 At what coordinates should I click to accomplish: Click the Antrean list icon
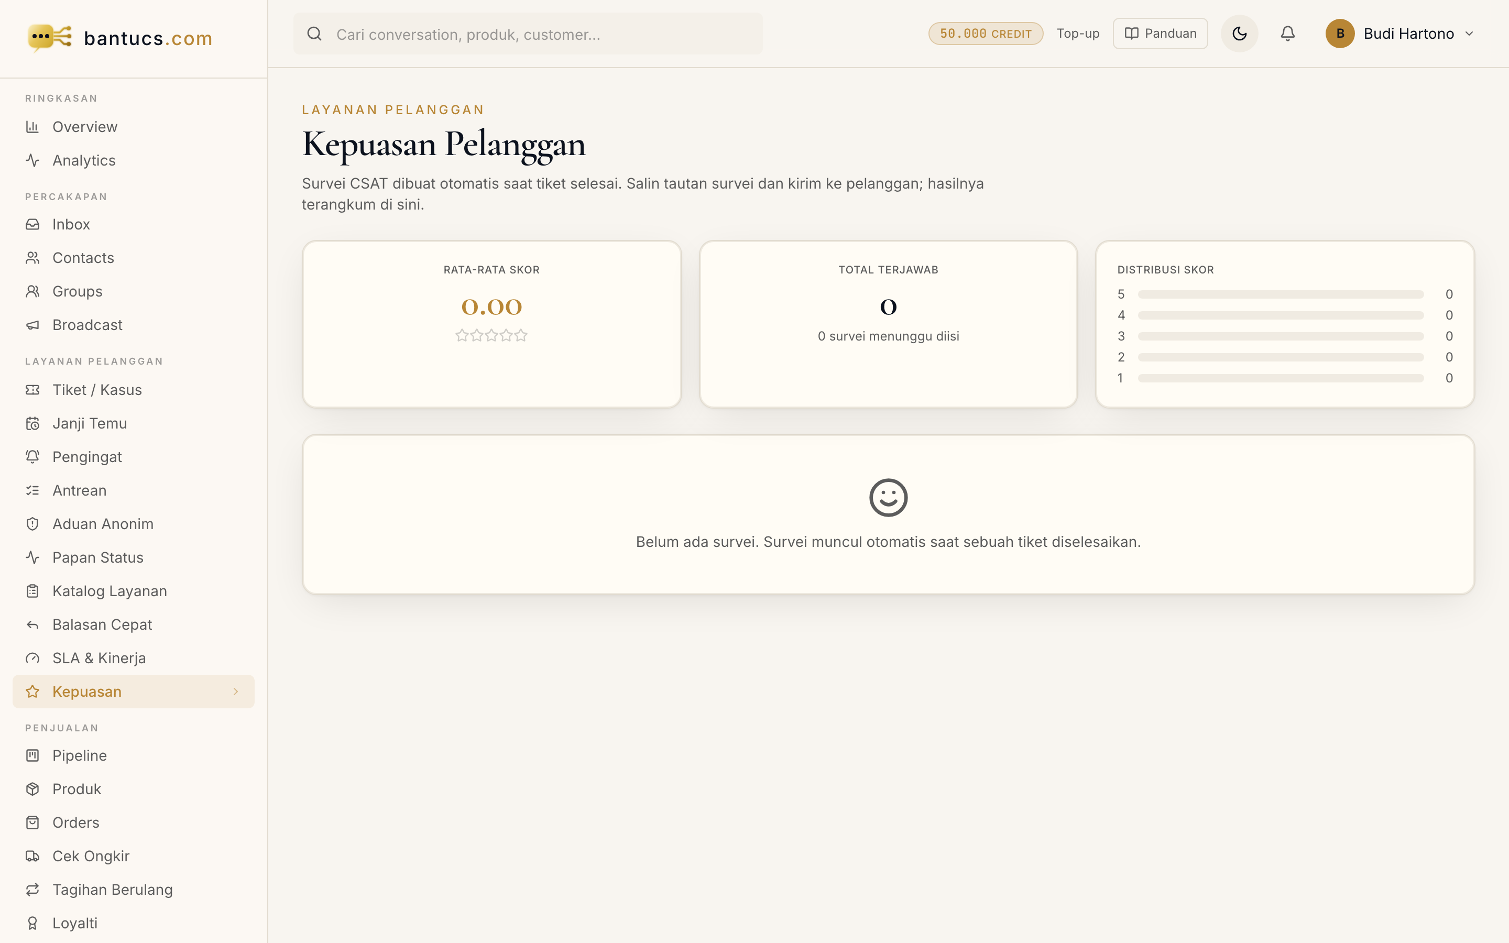click(x=32, y=490)
